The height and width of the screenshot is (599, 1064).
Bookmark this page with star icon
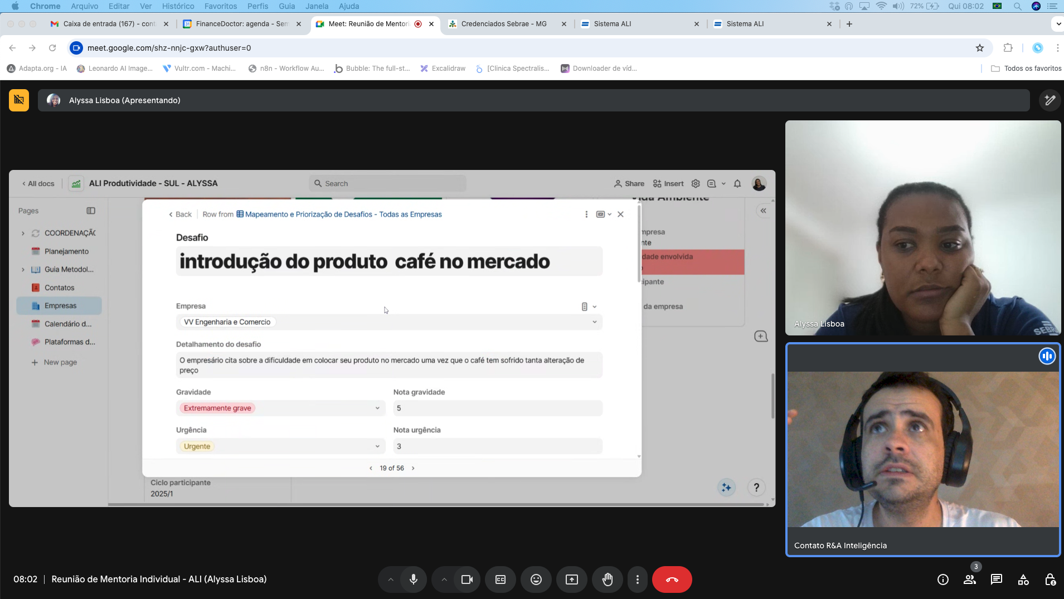click(980, 48)
